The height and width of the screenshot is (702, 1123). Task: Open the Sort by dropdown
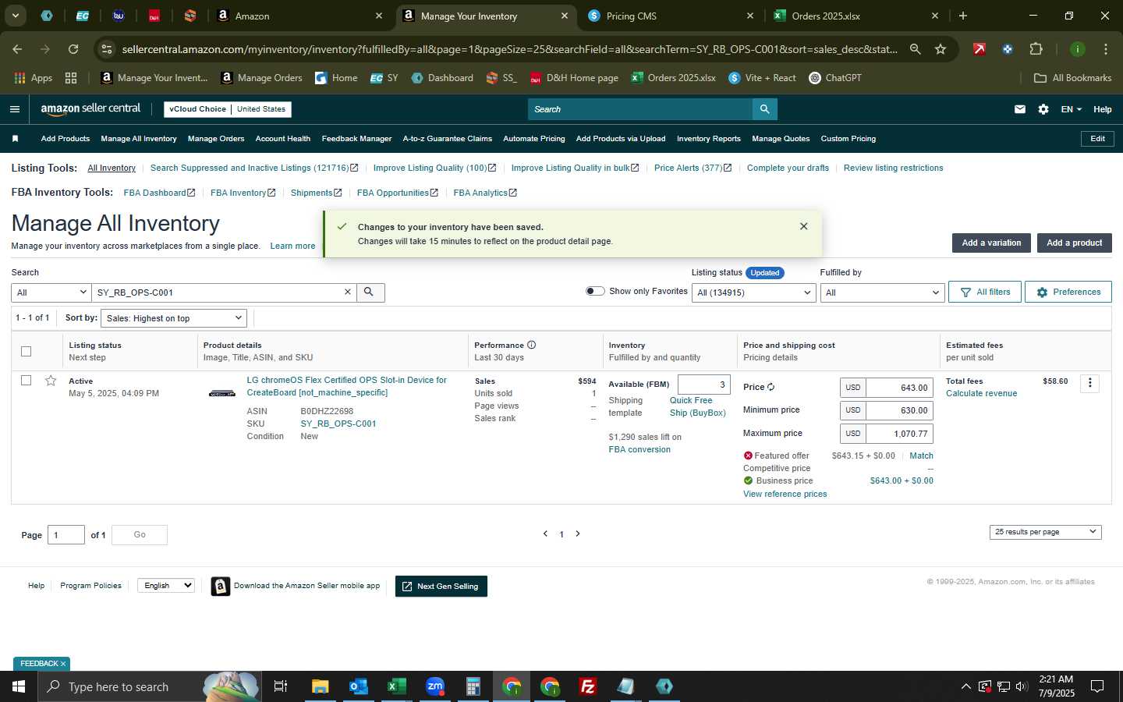tap(175, 318)
